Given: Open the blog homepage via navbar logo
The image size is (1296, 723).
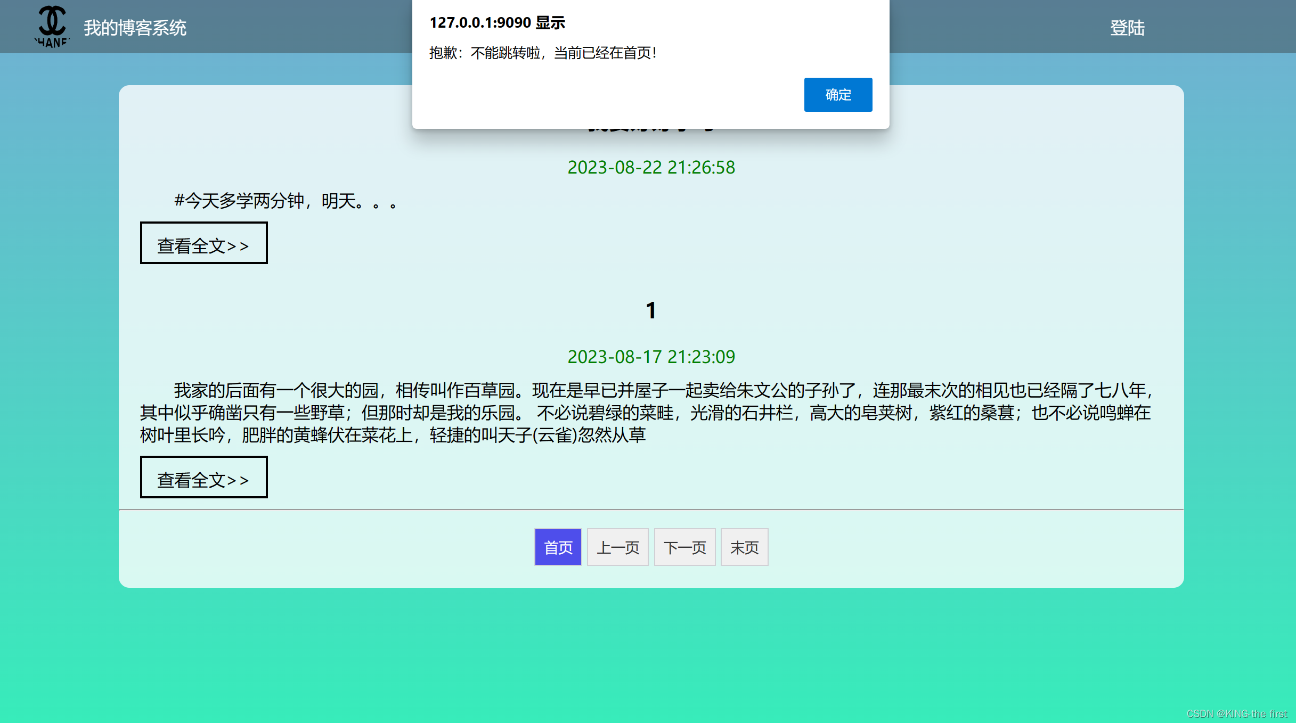Looking at the screenshot, I should point(53,26).
